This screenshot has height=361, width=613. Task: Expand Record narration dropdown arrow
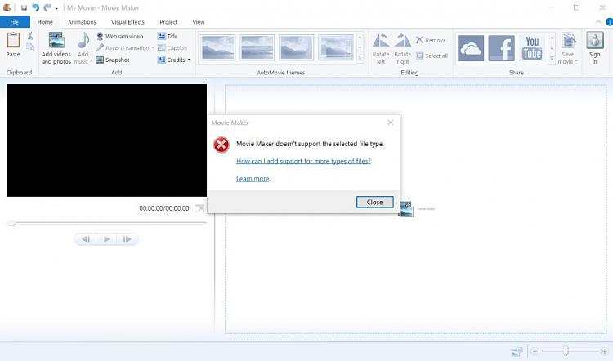[153, 48]
